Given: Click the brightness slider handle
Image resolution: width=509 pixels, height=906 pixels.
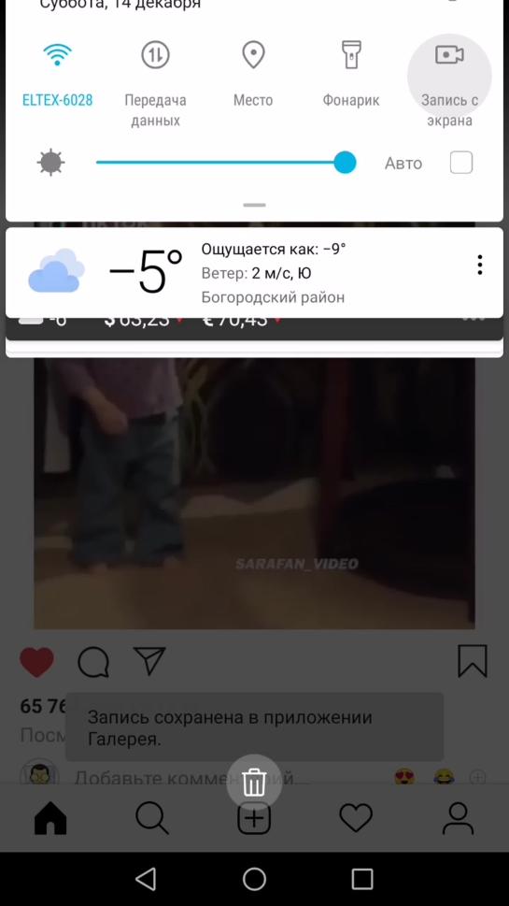Looking at the screenshot, I should pyautogui.click(x=345, y=163).
